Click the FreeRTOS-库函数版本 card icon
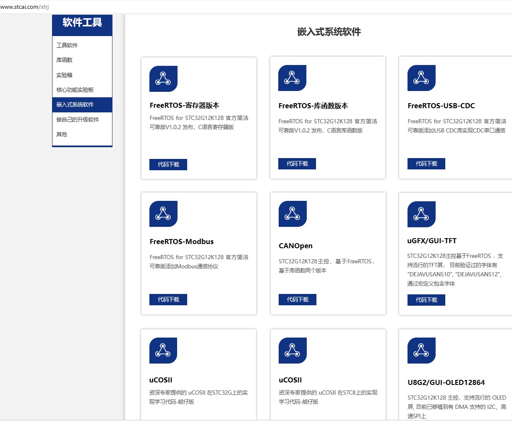 pyautogui.click(x=292, y=78)
